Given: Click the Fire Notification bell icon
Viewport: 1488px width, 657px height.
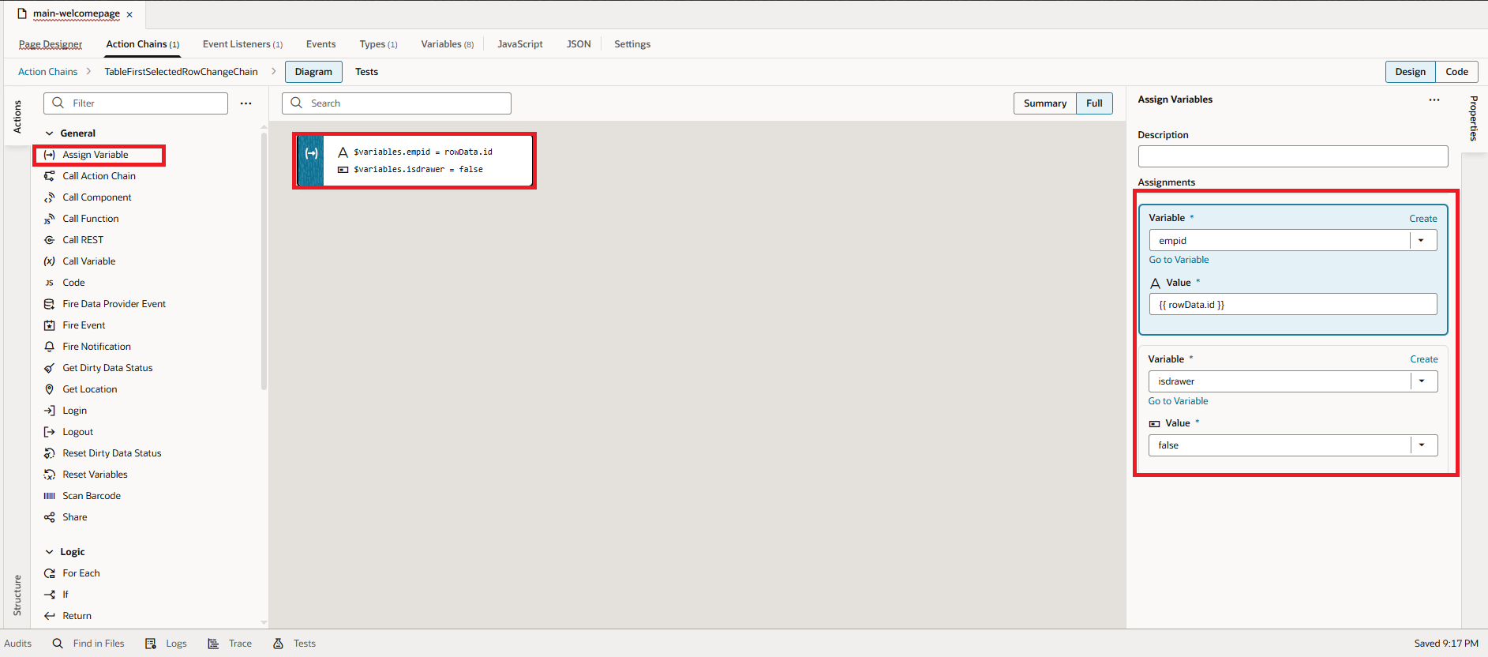Looking at the screenshot, I should [x=49, y=347].
